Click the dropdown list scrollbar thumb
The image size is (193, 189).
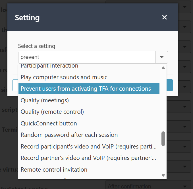pos(163,138)
